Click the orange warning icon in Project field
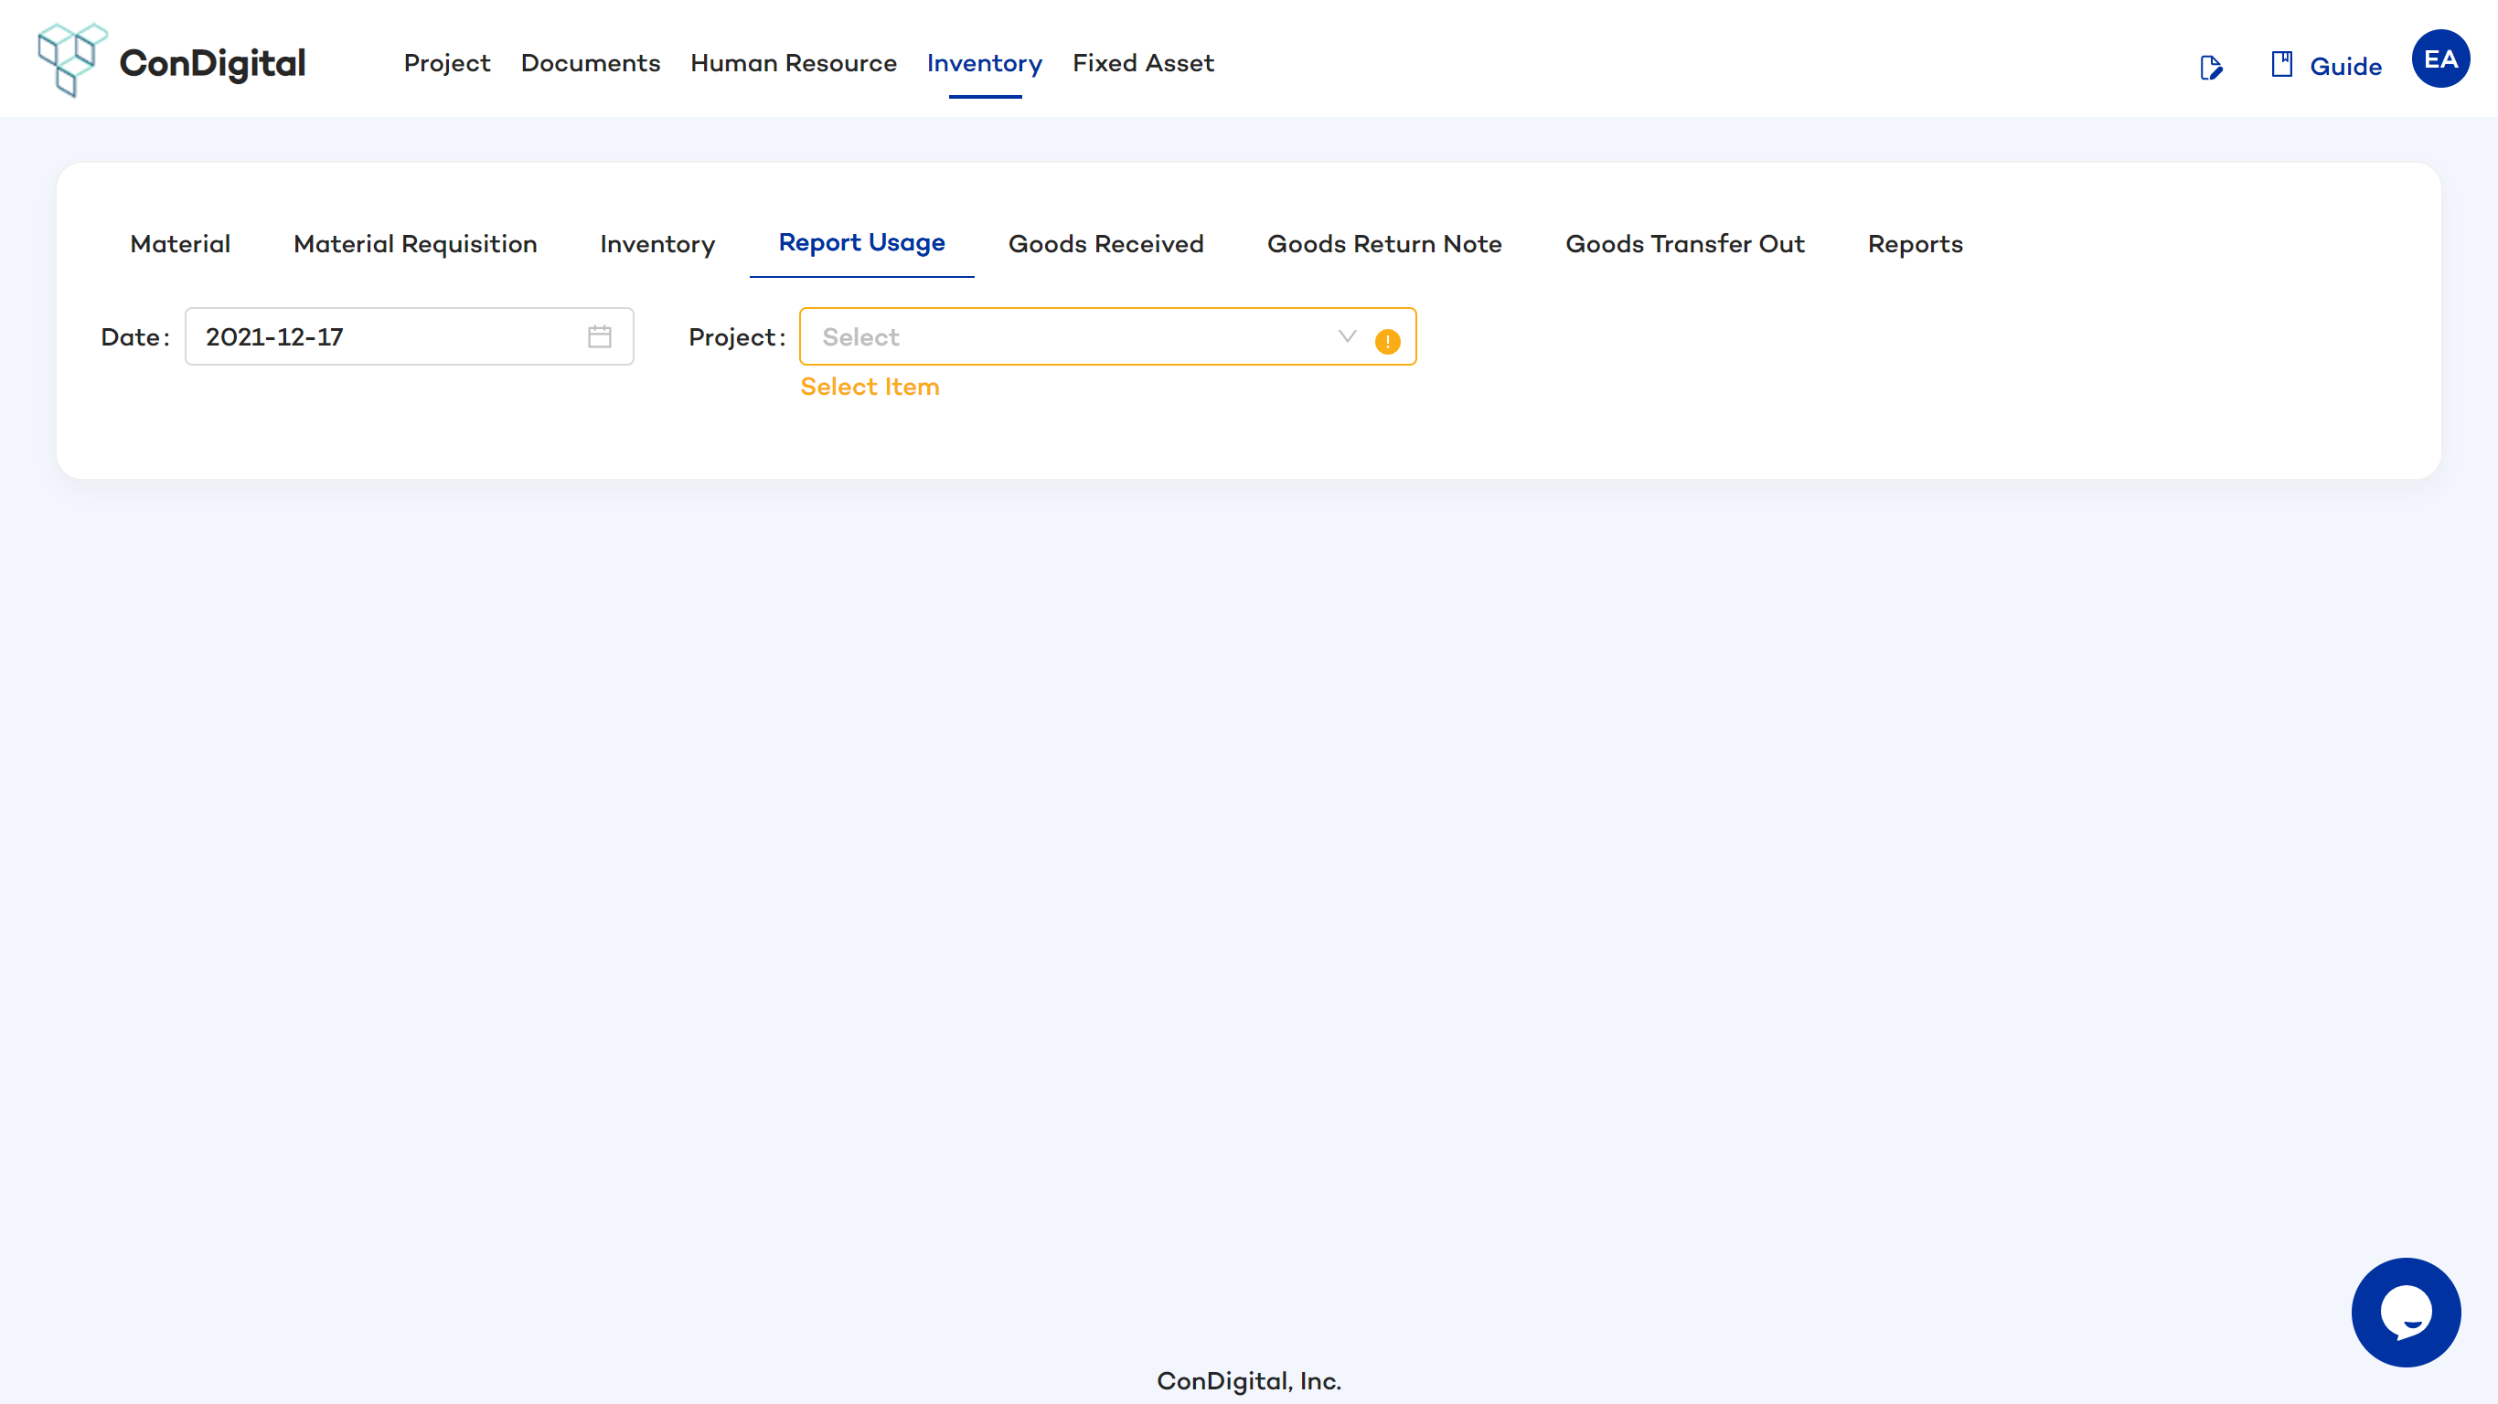The width and height of the screenshot is (2498, 1404). [1387, 341]
